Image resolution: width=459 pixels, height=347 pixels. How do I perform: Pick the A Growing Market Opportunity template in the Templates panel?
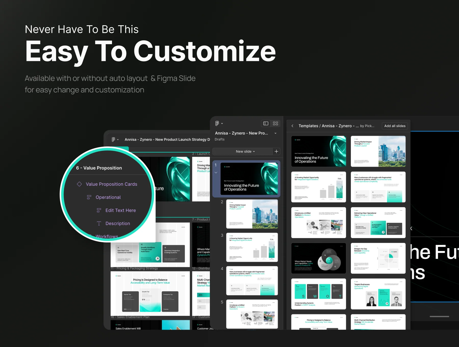pyautogui.click(x=318, y=187)
